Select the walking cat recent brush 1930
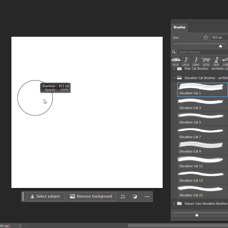This screenshot has height=228, width=228. pyautogui.click(x=206, y=62)
